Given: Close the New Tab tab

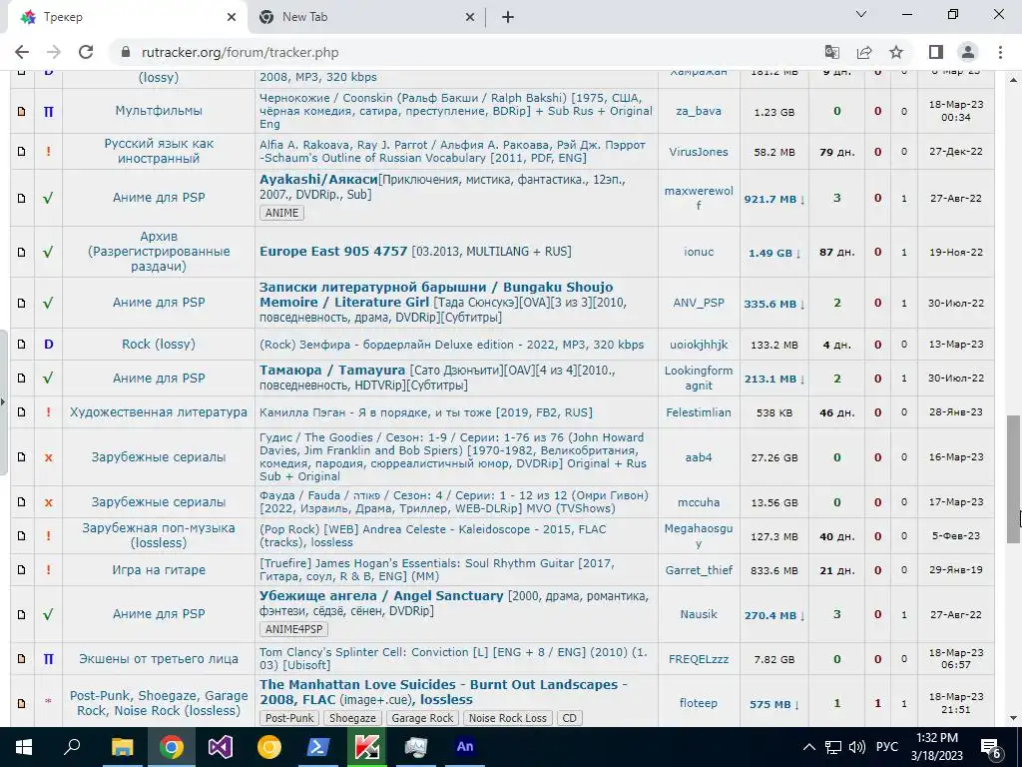Looking at the screenshot, I should click(470, 17).
